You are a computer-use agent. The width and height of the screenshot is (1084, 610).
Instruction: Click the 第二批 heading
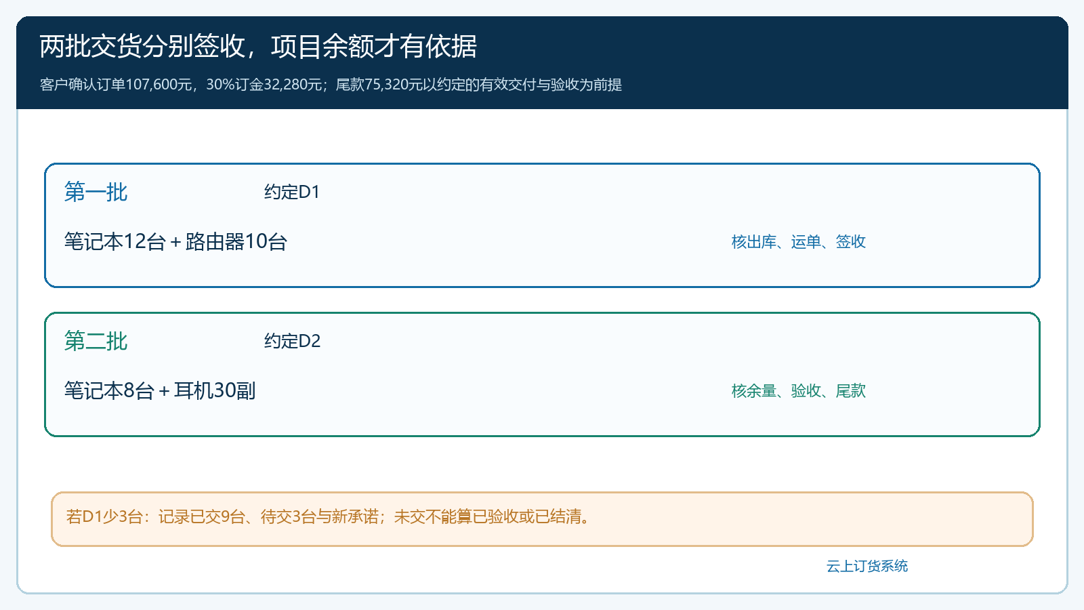[x=96, y=341]
